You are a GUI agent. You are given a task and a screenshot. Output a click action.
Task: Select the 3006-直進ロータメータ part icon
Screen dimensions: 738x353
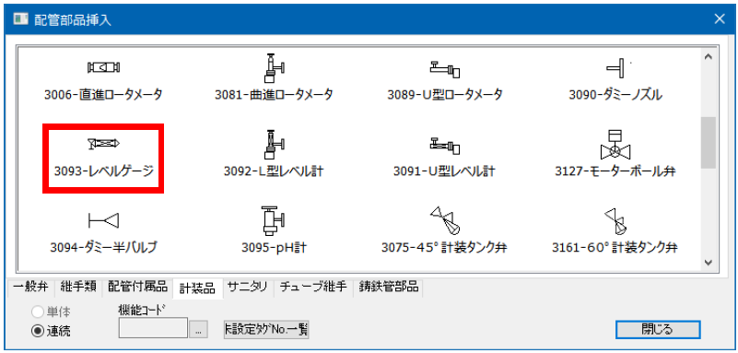pyautogui.click(x=103, y=68)
